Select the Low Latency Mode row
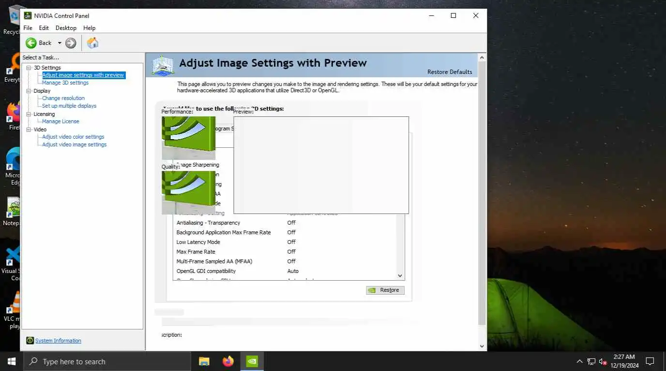 285,242
